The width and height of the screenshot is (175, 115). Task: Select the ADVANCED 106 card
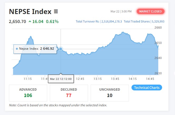pyautogui.click(x=28, y=93)
